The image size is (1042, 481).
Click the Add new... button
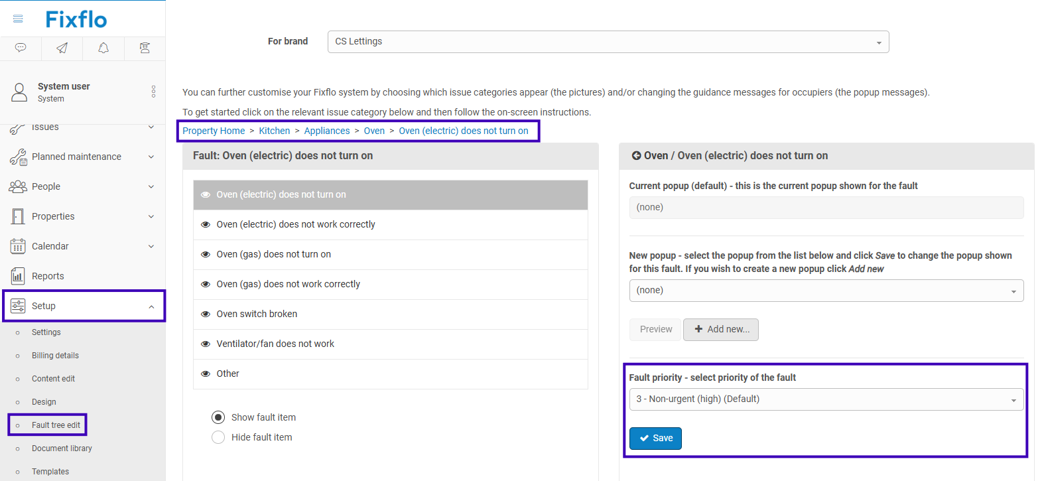[x=721, y=330]
